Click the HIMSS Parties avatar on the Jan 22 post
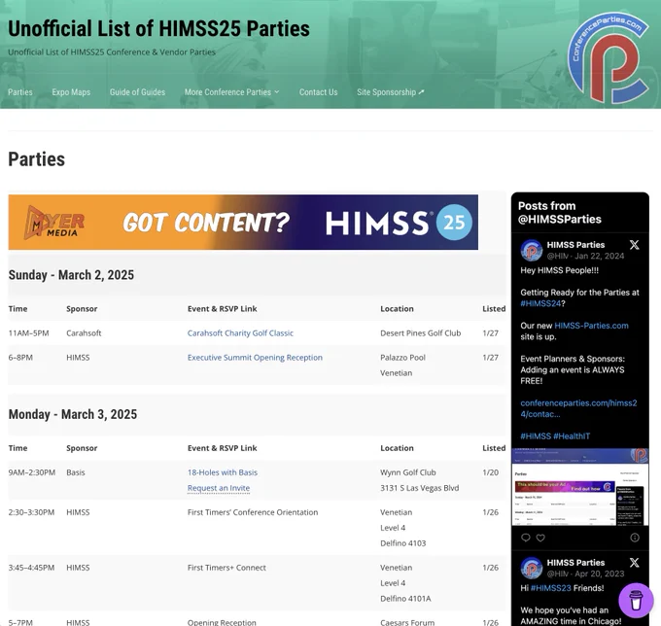The image size is (661, 626). click(532, 251)
